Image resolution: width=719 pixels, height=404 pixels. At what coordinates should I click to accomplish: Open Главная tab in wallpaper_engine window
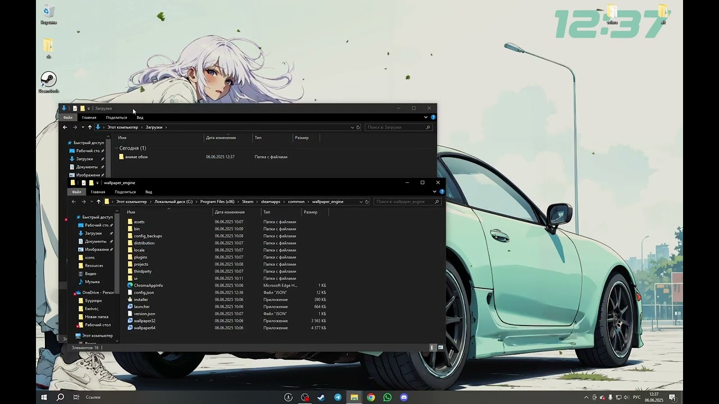tap(98, 192)
